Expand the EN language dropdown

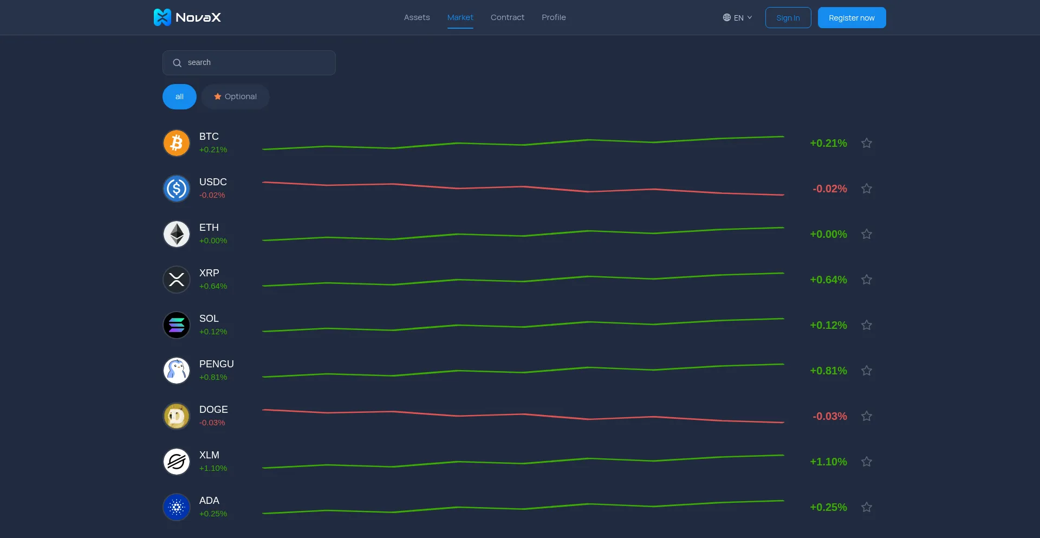738,17
